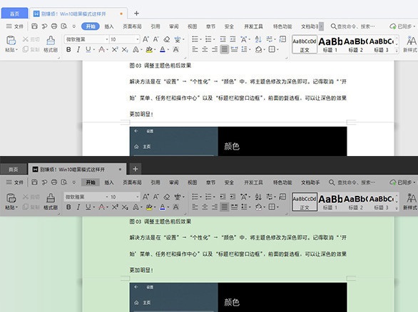Screen dimensions: 418x312
Task: Increase indent in the light-theme window
Action: (x=233, y=39)
